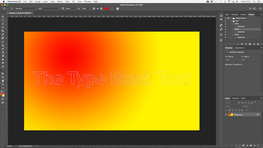
Task: Select the Lasso tool
Action: (x=3, y=24)
